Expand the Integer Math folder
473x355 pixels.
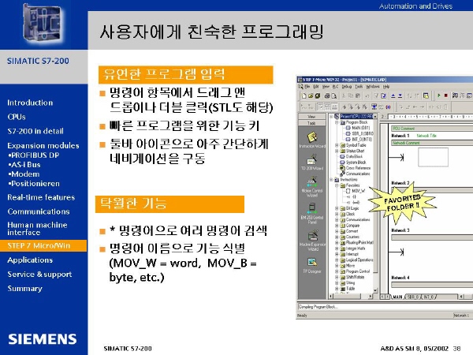coord(337,248)
